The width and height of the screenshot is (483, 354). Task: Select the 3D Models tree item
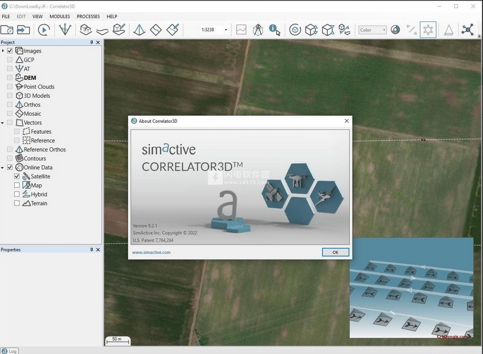37,96
